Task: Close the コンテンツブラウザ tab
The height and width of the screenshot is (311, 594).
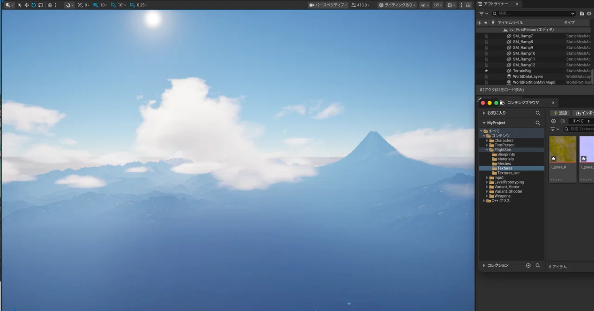Action: pyautogui.click(x=553, y=103)
